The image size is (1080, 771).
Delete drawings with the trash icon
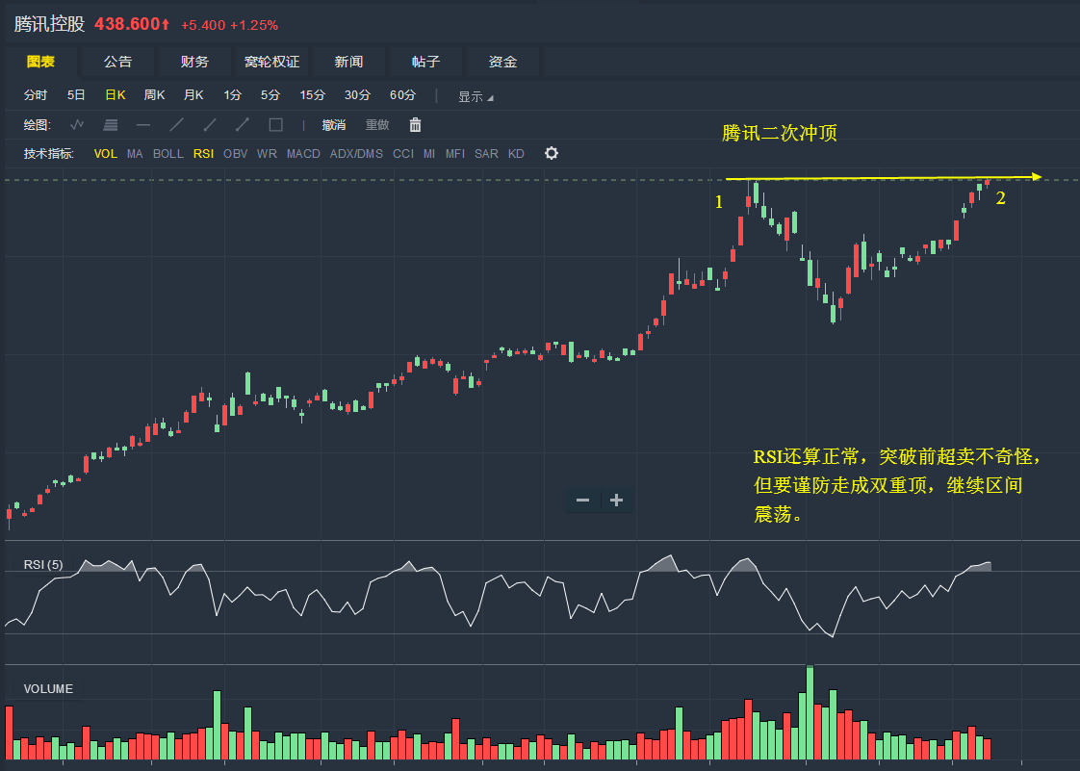pyautogui.click(x=415, y=125)
